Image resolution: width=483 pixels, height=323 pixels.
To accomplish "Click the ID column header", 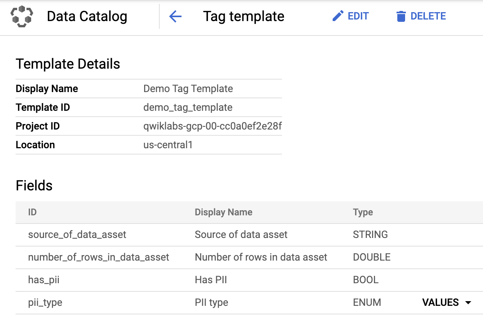I will [32, 212].
